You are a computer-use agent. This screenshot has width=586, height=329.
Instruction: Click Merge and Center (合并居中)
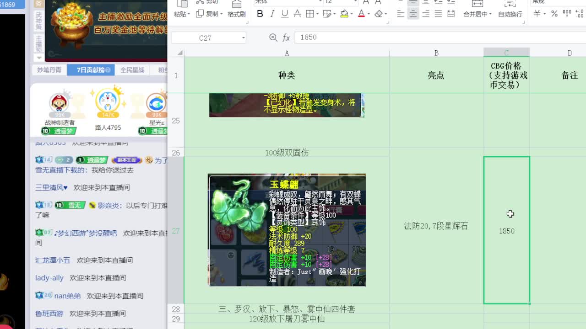[x=476, y=14]
